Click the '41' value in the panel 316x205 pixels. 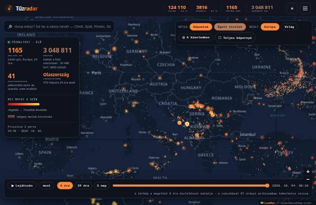point(11,76)
